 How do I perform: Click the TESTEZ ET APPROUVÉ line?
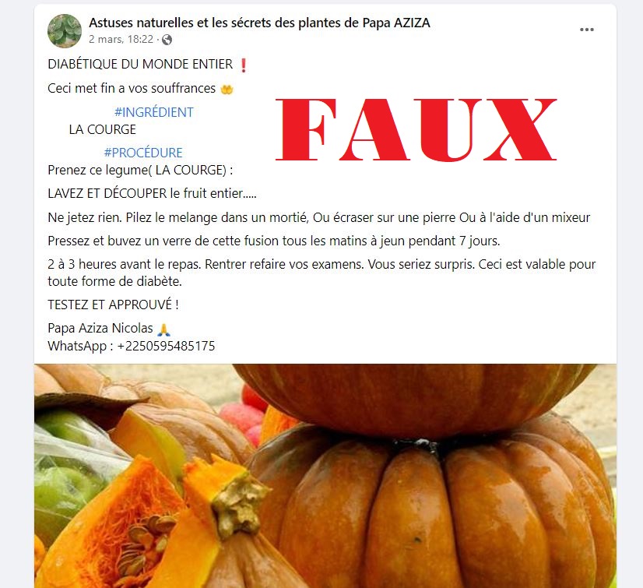point(113,305)
